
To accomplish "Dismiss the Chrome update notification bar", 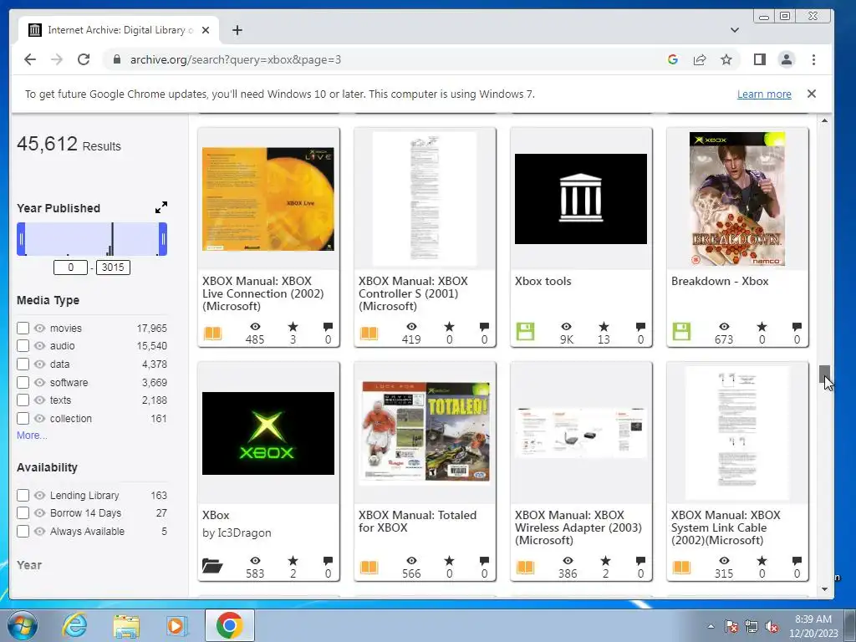I will [811, 94].
